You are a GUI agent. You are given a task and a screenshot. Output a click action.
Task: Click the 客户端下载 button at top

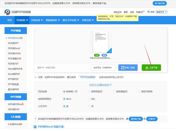click(160, 3)
